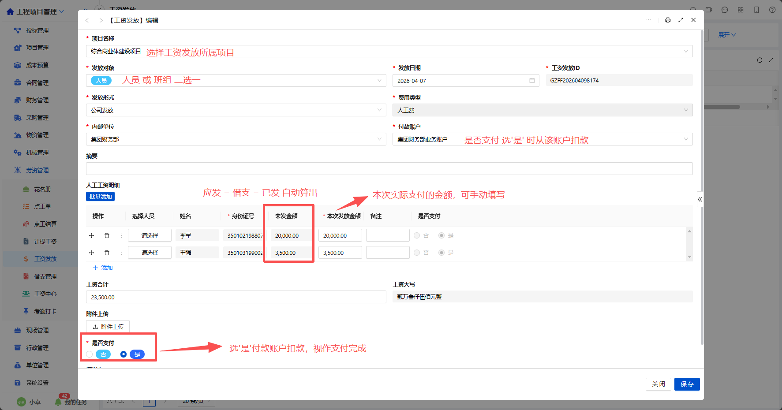This screenshot has height=410, width=782.
Task: Open 点工结算 submenu item
Action: pyautogui.click(x=45, y=224)
